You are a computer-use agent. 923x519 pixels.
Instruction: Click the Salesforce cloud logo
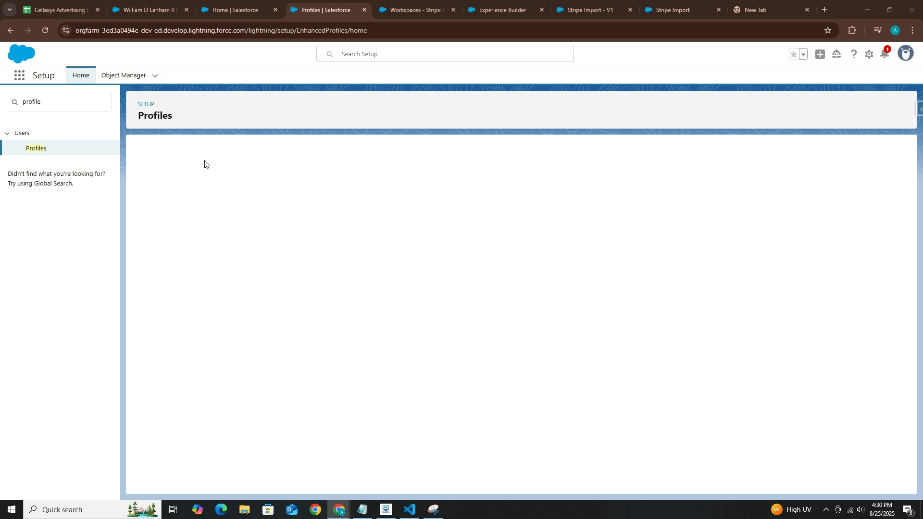(x=21, y=54)
